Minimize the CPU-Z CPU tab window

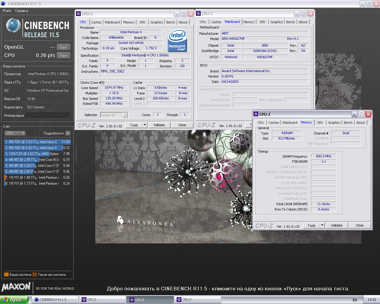pyautogui.click(x=177, y=14)
